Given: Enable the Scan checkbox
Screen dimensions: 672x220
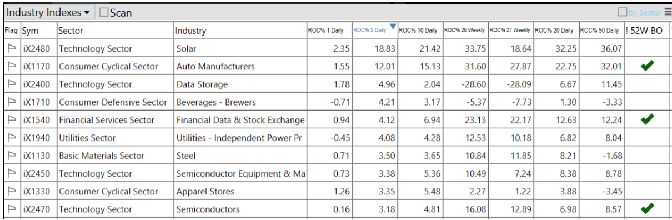Looking at the screenshot, I should tap(103, 12).
